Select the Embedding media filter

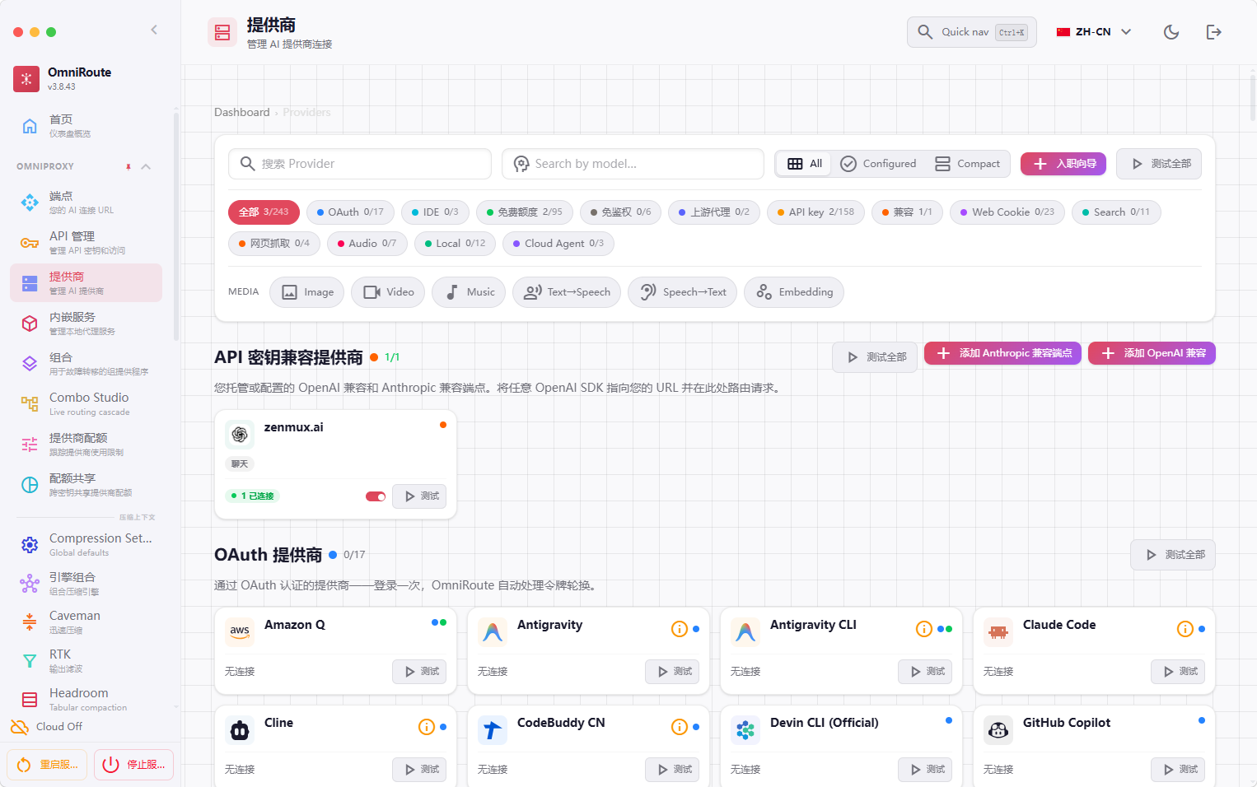coord(794,292)
